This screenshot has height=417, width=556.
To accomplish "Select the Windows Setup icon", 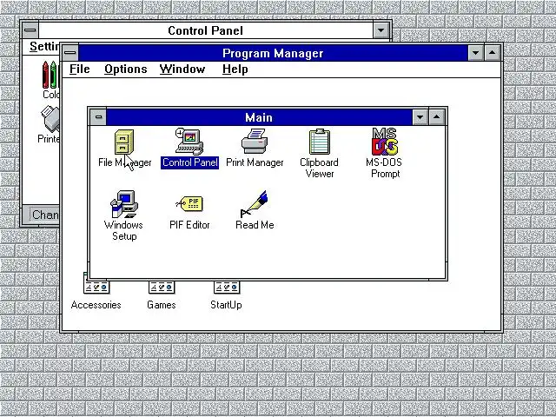I will pos(123,204).
